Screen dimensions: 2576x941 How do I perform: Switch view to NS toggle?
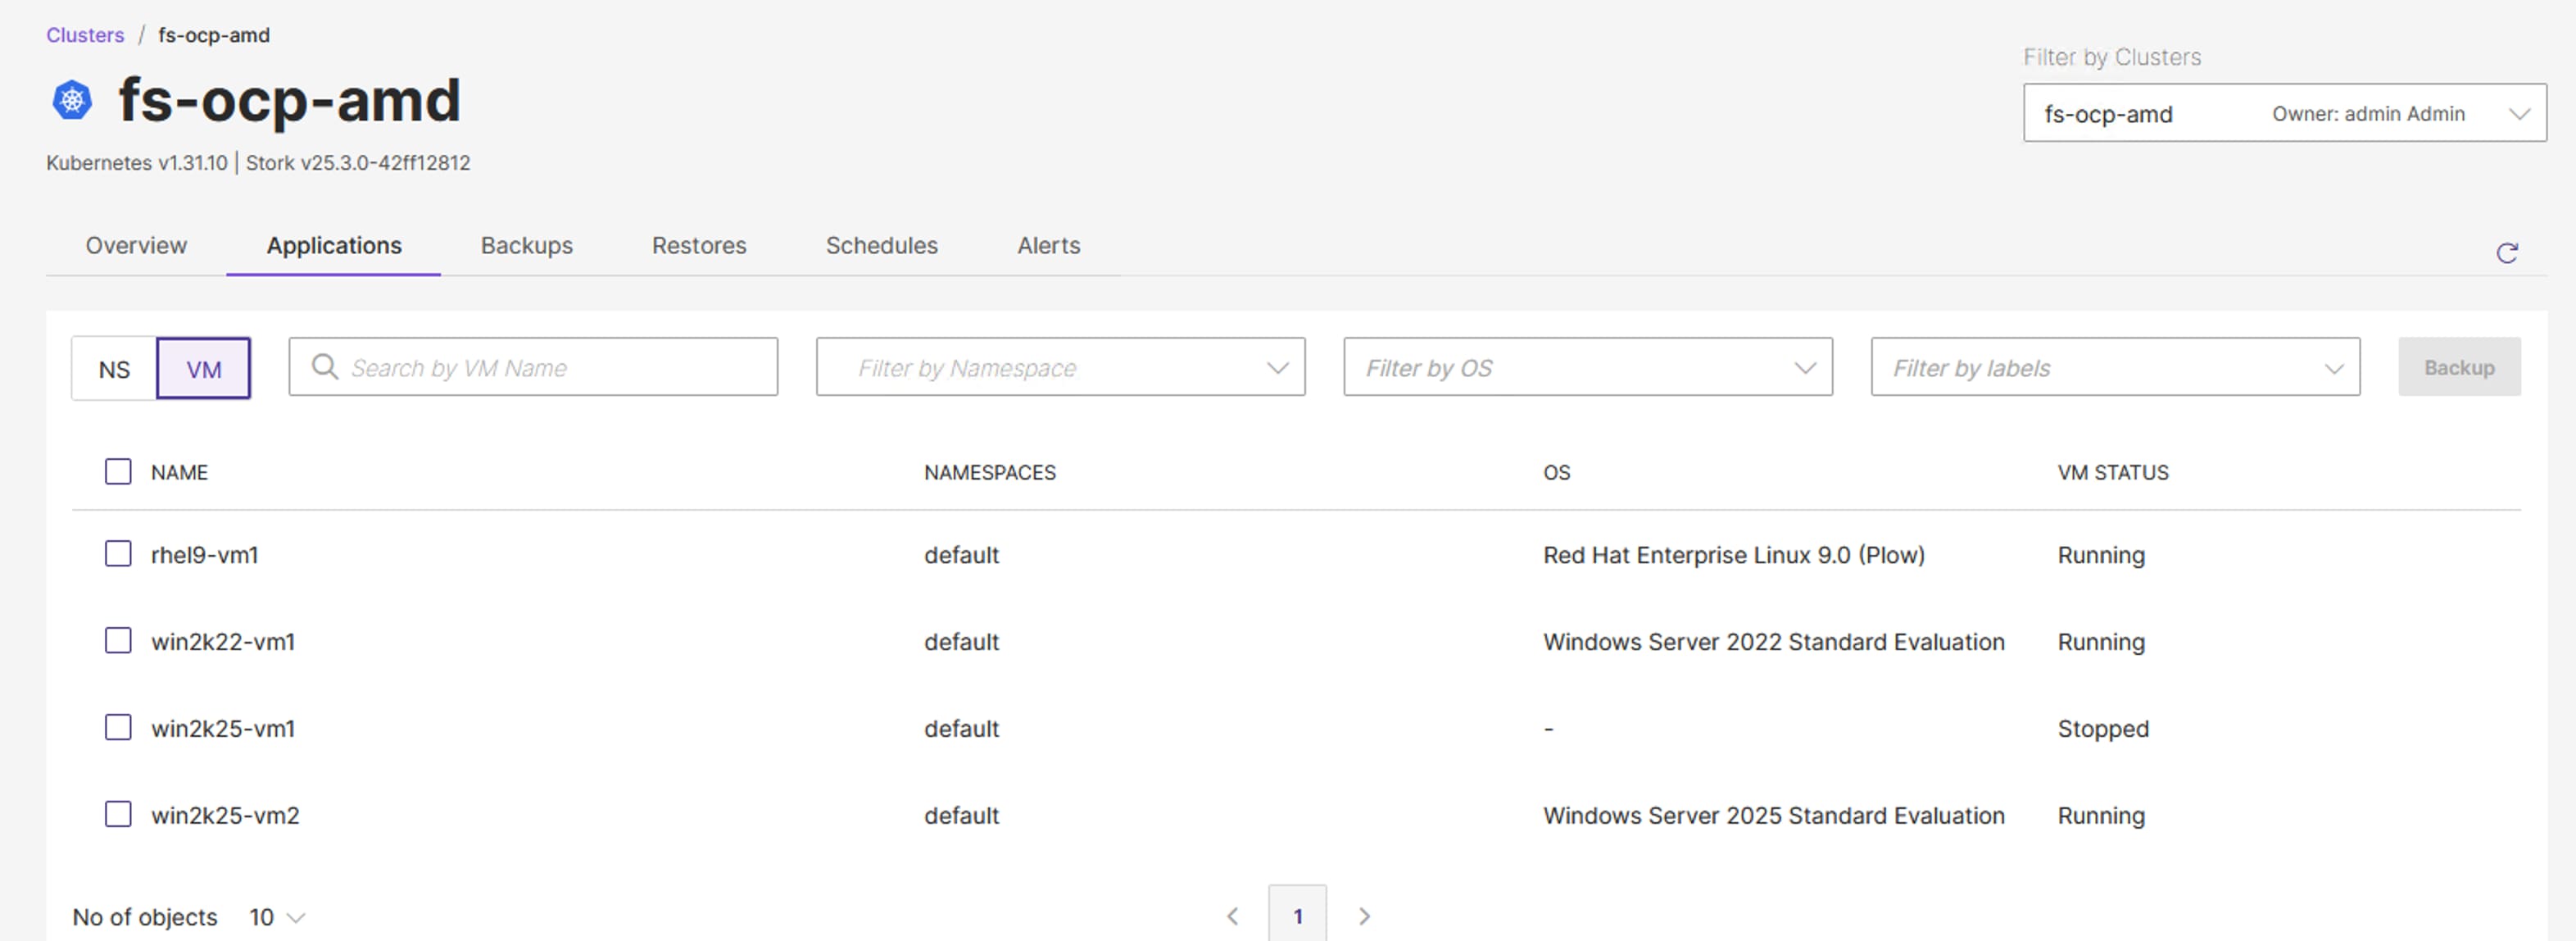point(114,369)
